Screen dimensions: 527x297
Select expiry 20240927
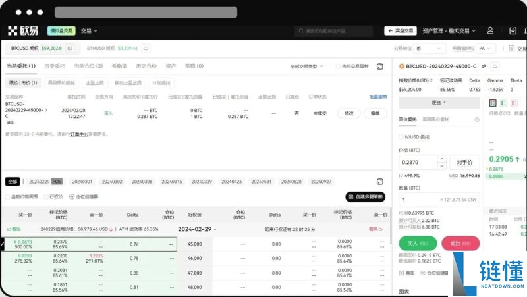(x=321, y=182)
